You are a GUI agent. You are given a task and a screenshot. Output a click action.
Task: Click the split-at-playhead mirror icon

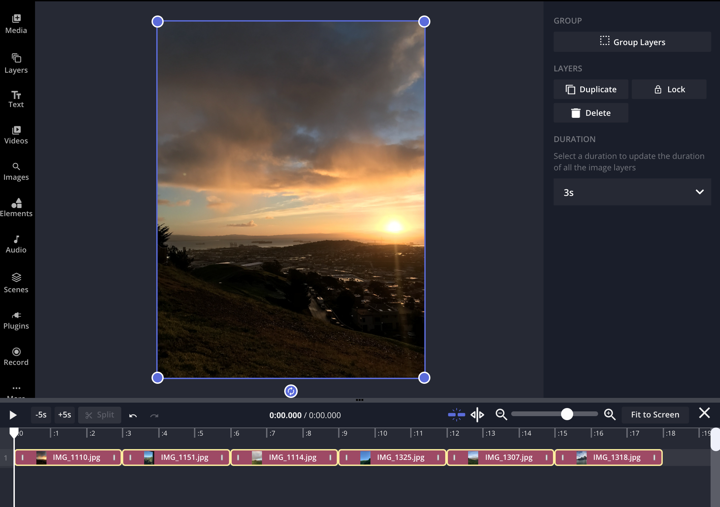[477, 415]
